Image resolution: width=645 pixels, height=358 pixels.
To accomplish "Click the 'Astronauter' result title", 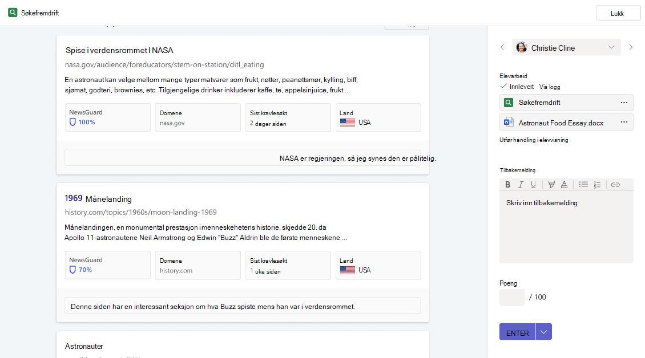I will click(84, 346).
